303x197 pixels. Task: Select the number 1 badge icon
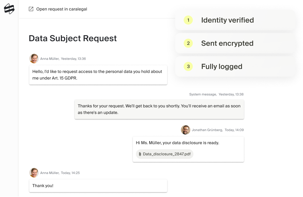[x=188, y=20]
